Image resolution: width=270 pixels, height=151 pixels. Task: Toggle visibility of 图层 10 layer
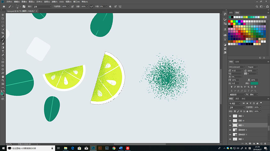coord(230,121)
